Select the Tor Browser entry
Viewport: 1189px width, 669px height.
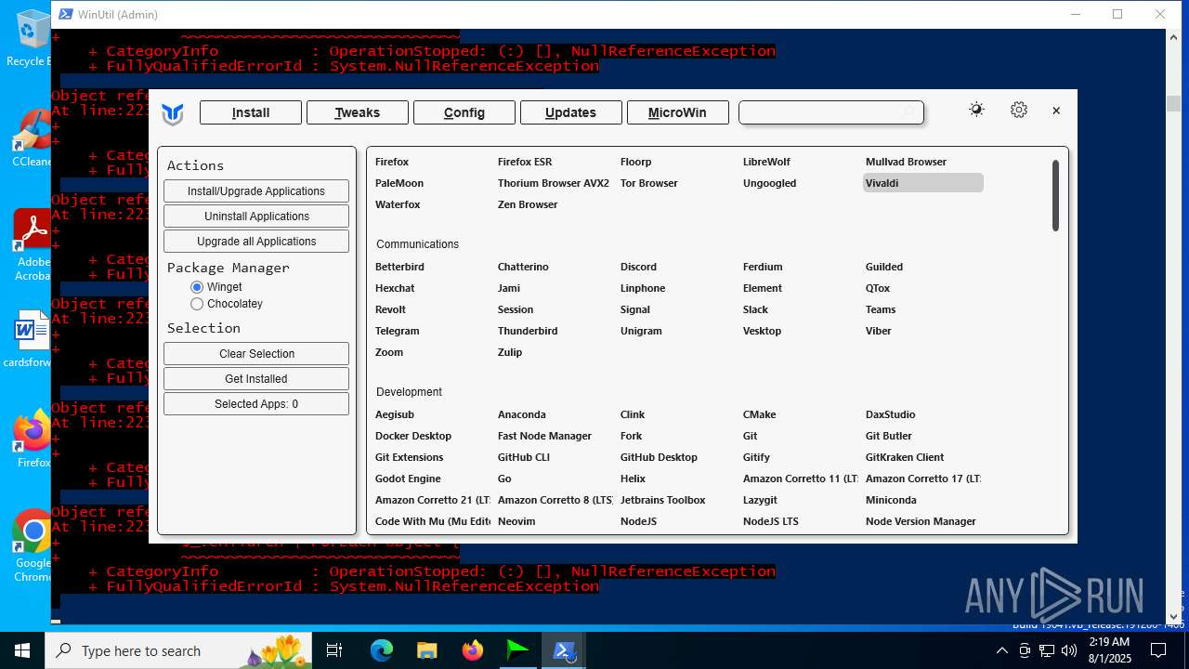coord(649,183)
